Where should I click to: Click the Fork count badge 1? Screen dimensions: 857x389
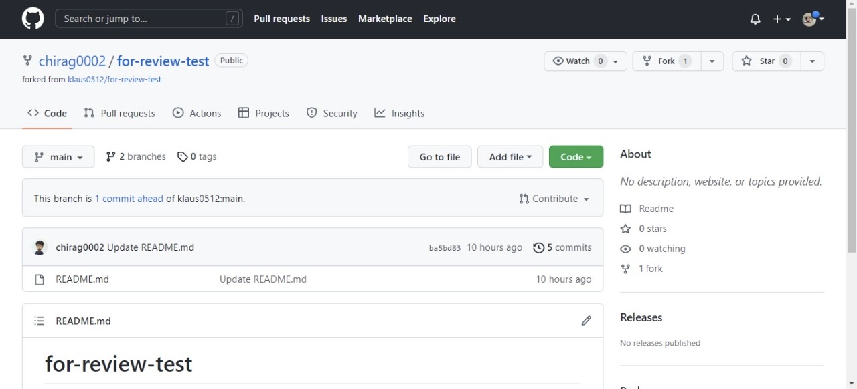685,61
